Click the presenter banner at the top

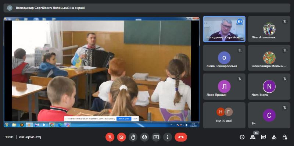147,8
